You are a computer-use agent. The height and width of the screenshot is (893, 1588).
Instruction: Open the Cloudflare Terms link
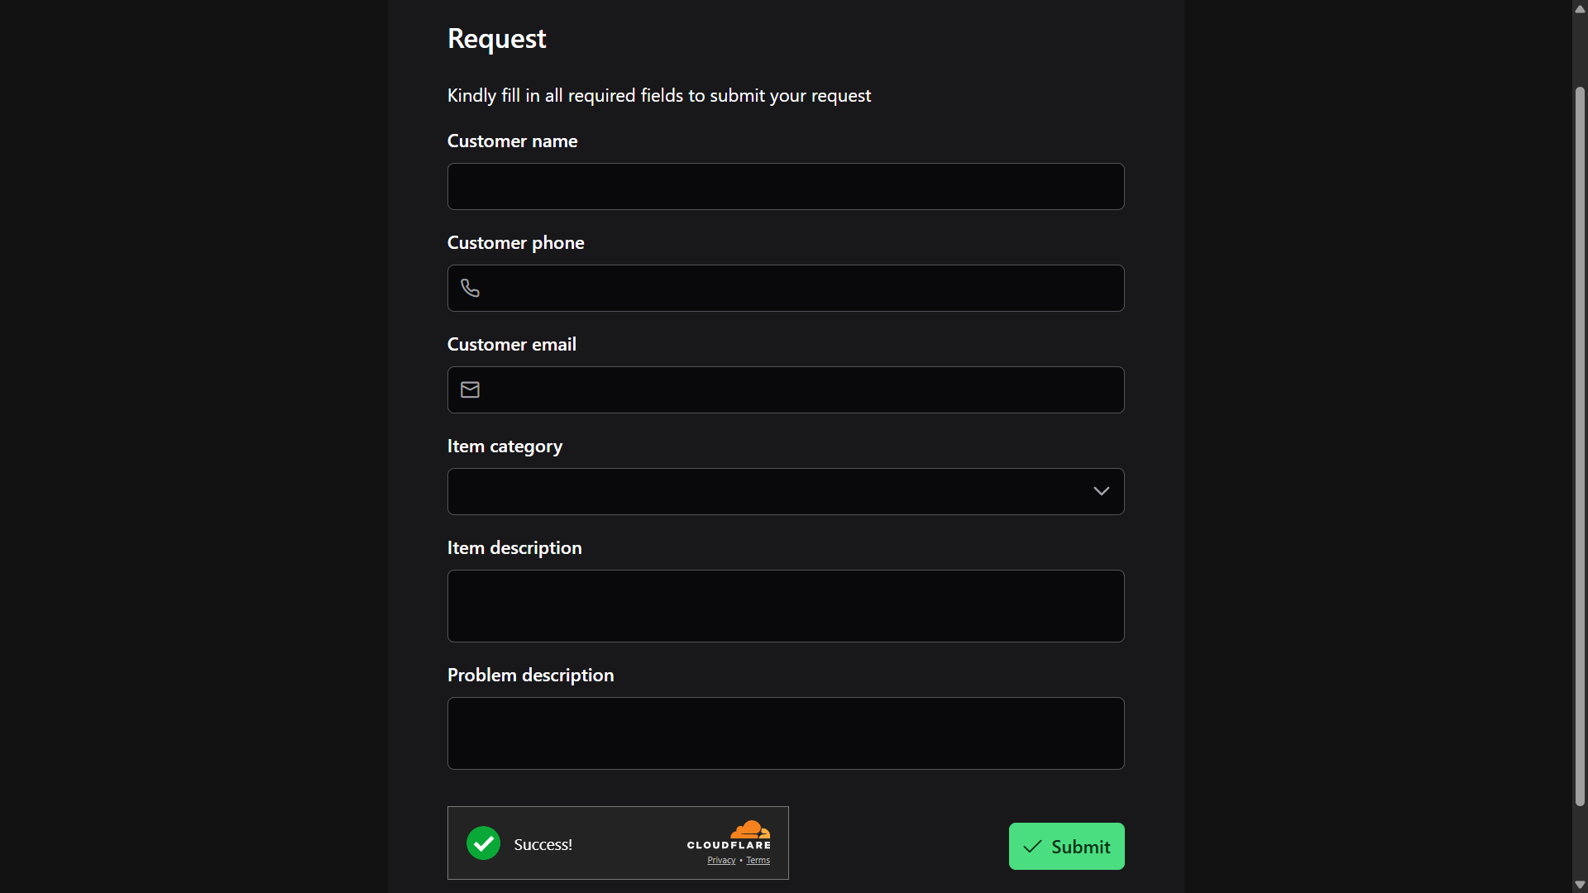pyautogui.click(x=758, y=860)
